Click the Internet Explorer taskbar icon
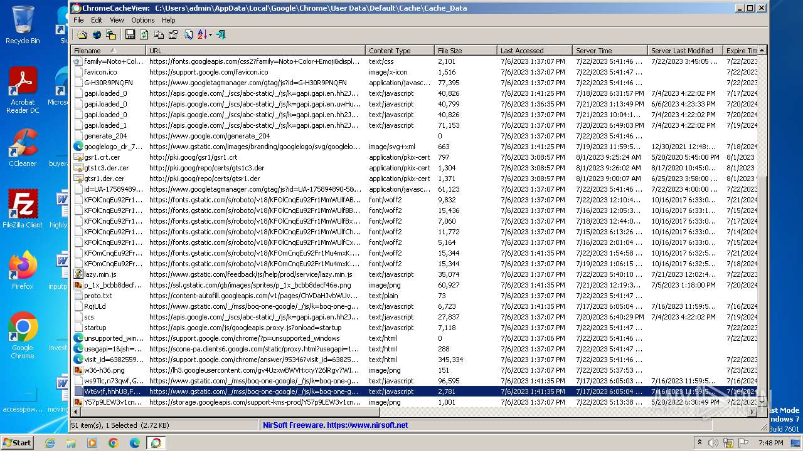 click(50, 443)
